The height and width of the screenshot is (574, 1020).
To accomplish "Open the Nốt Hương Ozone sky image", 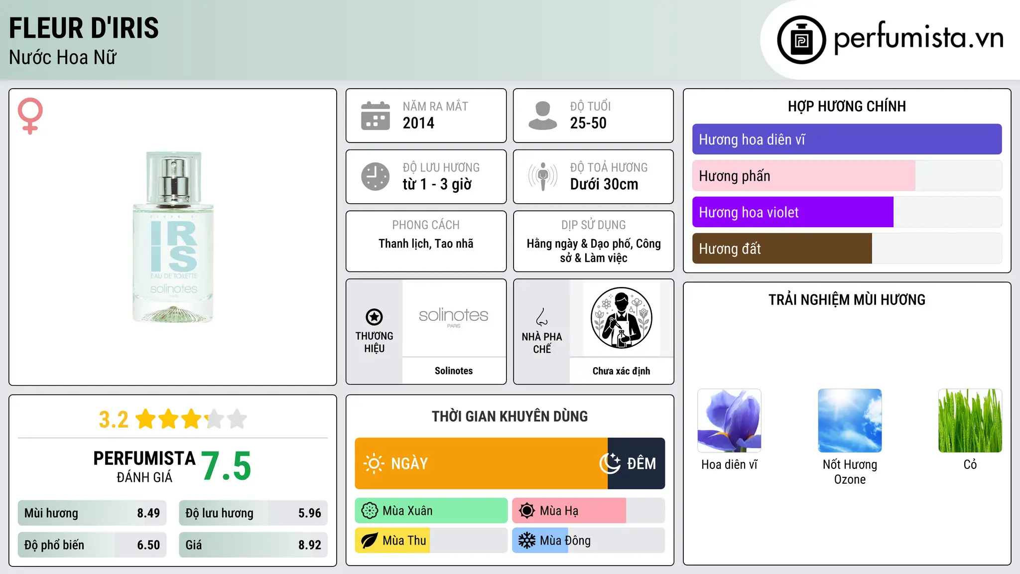I will [x=850, y=421].
